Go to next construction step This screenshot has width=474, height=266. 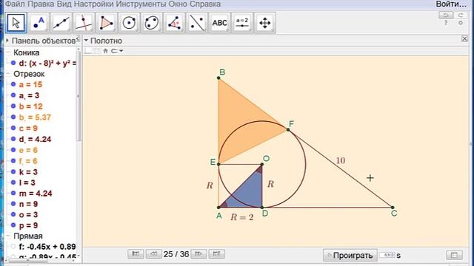click(198, 254)
